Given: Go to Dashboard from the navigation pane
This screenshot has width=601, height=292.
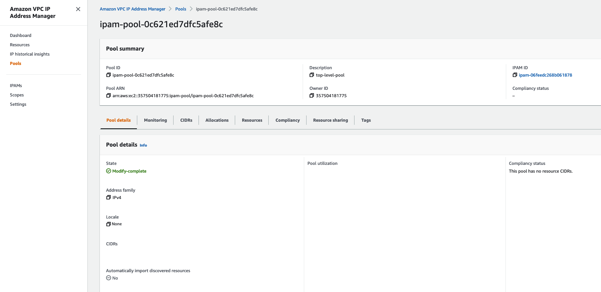Looking at the screenshot, I should coord(20,35).
